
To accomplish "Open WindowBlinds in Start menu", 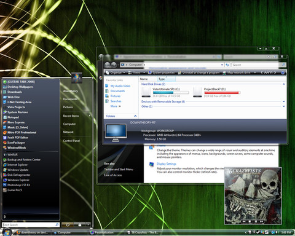I will pos(17,147).
